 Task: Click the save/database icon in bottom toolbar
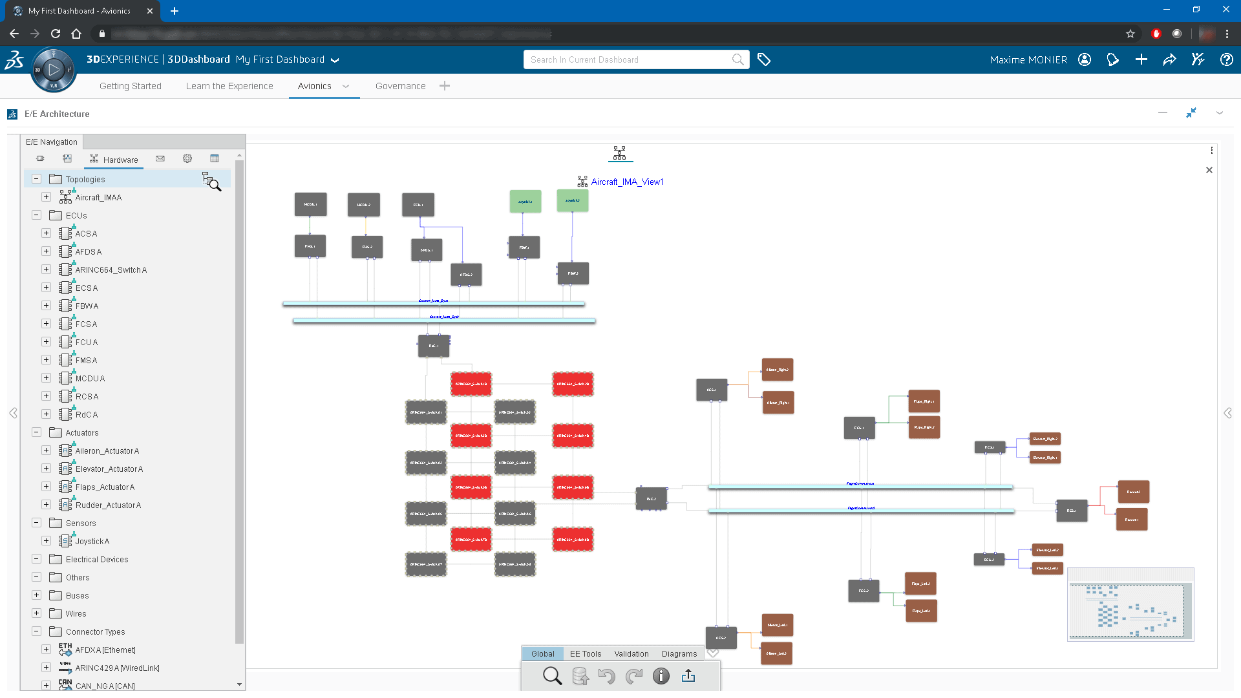pyautogui.click(x=580, y=676)
